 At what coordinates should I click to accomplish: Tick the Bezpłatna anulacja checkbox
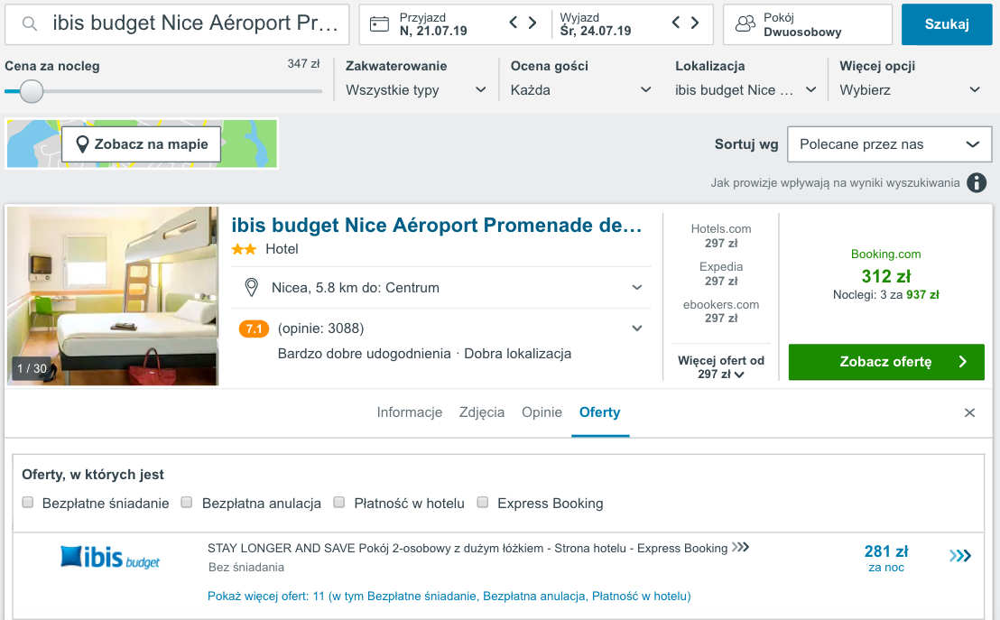click(187, 503)
